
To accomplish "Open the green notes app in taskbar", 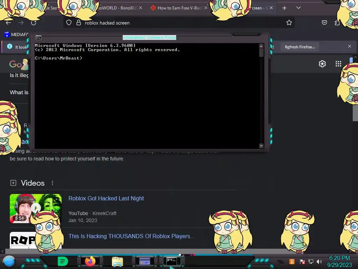I will (63, 261).
